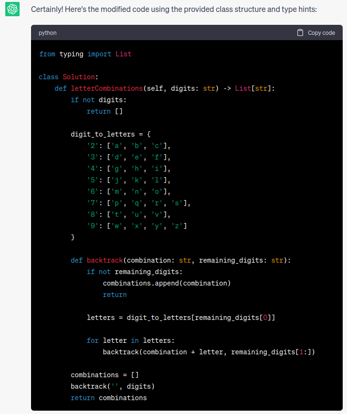347x414 pixels.
Task: Click the 'if not digits:' line
Action: coord(99,100)
